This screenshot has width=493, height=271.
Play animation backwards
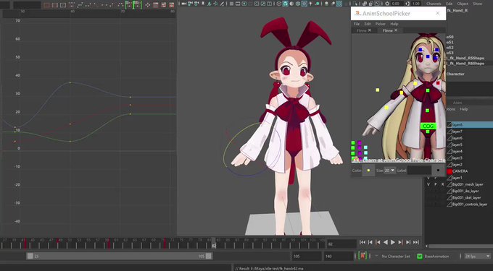386,242
